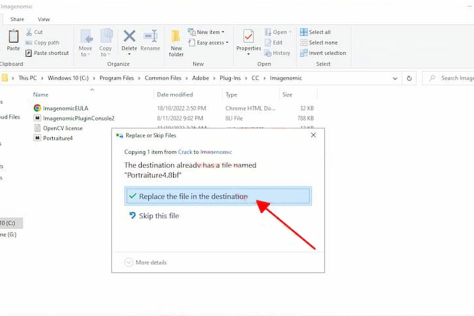Screen dimensions: 474x316
Task: Click Windows 10 (C:) breadcrumb
Action: [x=68, y=78]
